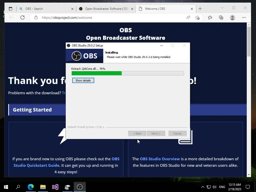Open File Explorer from taskbar
The height and width of the screenshot is (192, 256).
tap(43, 187)
